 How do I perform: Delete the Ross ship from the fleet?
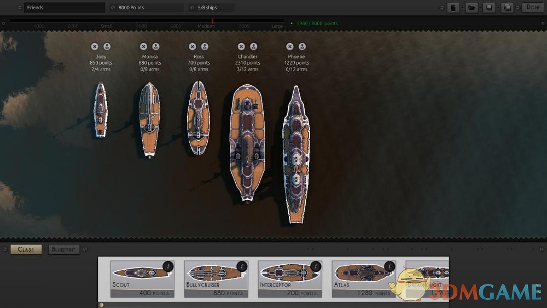pyautogui.click(x=192, y=47)
